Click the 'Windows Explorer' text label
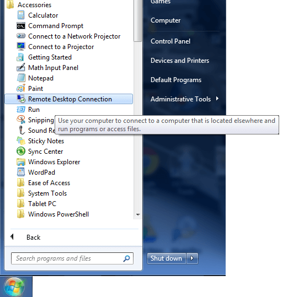The width and height of the screenshot is (288, 297). point(54,162)
